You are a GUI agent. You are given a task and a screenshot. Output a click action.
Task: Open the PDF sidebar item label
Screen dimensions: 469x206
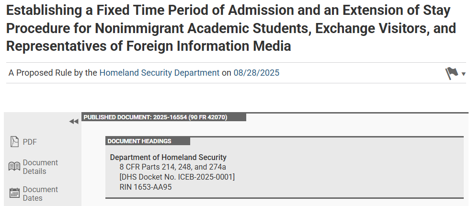point(30,142)
